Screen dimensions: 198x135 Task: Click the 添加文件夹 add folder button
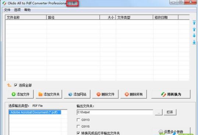pos(49,94)
